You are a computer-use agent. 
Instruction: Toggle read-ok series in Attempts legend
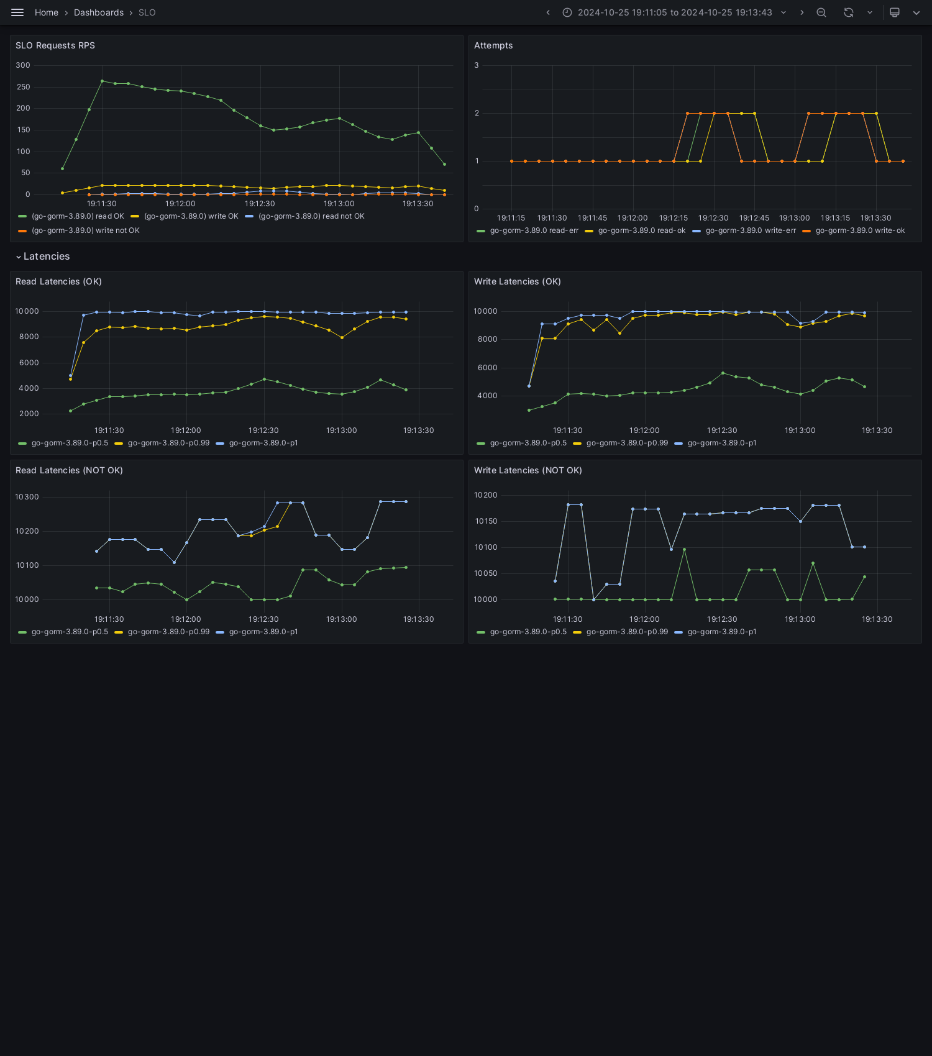click(642, 230)
